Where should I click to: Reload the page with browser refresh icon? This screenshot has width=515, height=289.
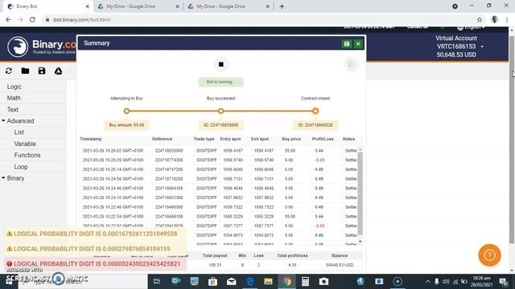[32, 19]
